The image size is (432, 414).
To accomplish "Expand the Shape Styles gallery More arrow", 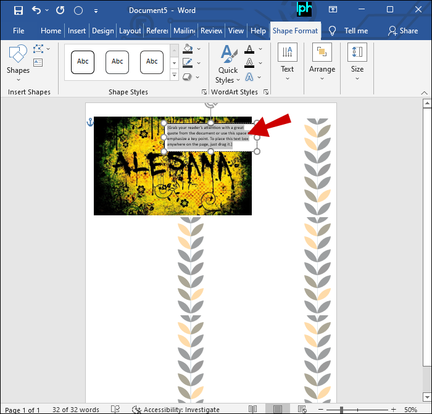I will [x=174, y=75].
